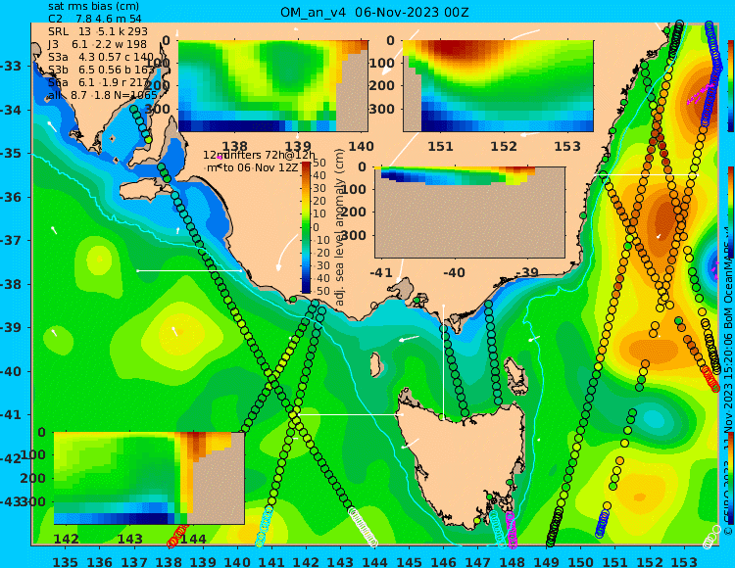This screenshot has height=568, width=735.
Task: Click the title OM_an_v4 06-Nov-2023 00Z
Action: click(374, 12)
